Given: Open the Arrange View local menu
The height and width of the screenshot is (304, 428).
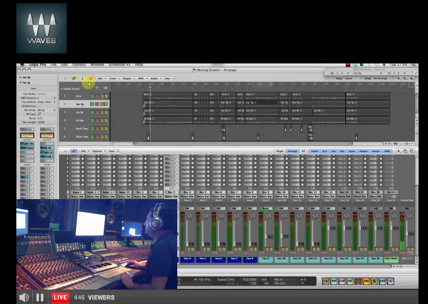Looking at the screenshot, I should pyautogui.click(x=169, y=79).
